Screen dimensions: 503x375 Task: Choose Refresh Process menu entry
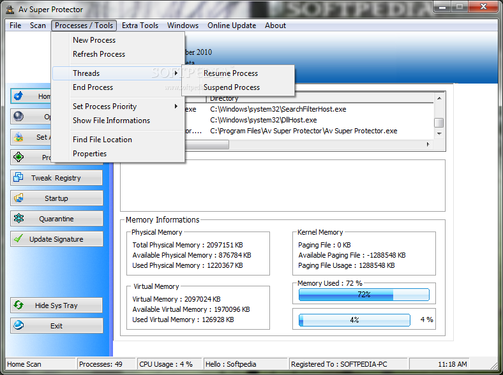point(118,54)
